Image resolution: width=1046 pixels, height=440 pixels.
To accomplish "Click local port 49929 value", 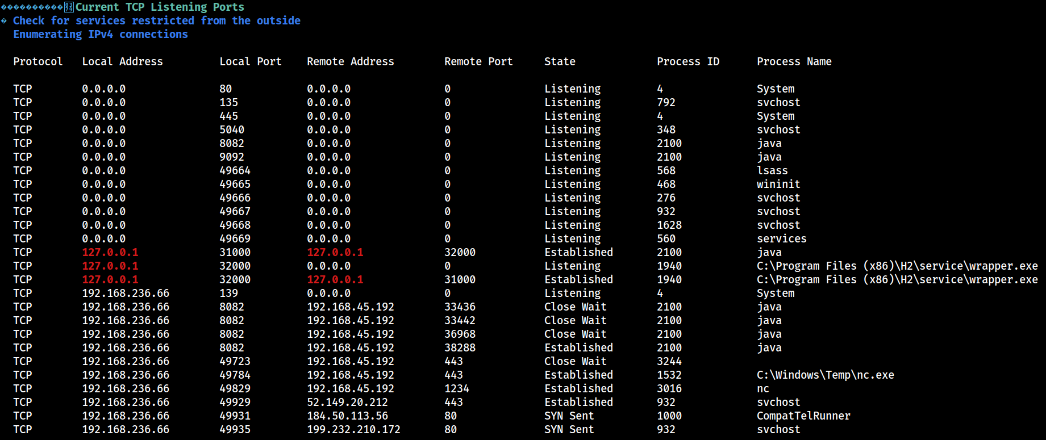I will pos(235,402).
